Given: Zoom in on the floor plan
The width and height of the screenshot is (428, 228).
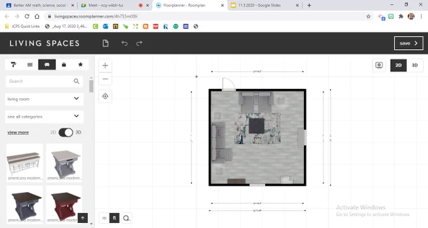Looking at the screenshot, I should [x=105, y=66].
